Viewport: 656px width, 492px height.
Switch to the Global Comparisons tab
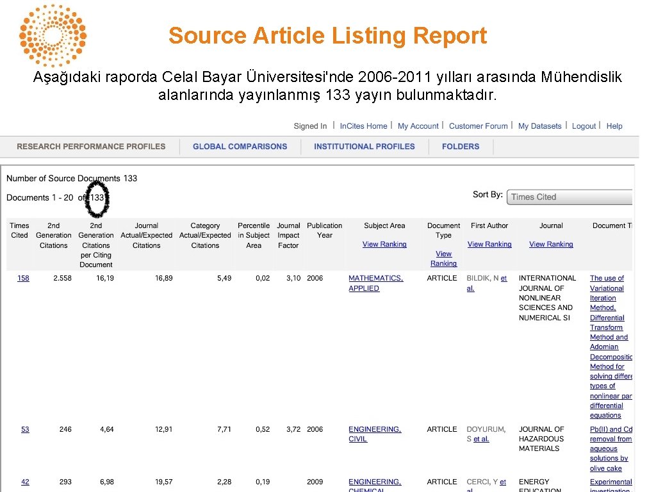tap(240, 147)
